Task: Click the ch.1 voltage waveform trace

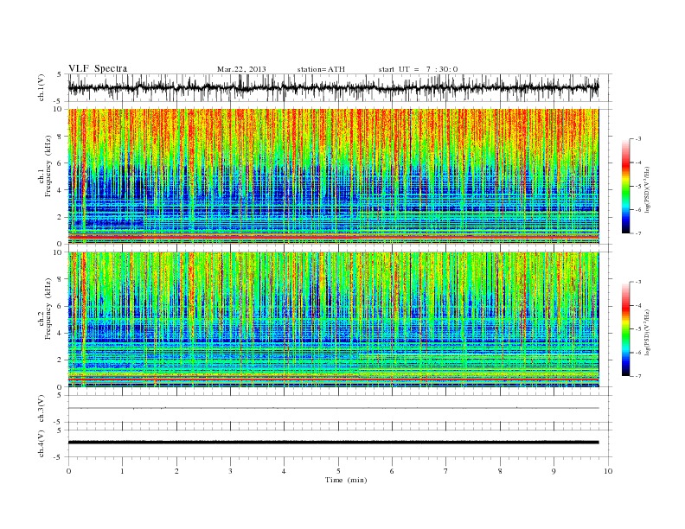Action: point(333,87)
